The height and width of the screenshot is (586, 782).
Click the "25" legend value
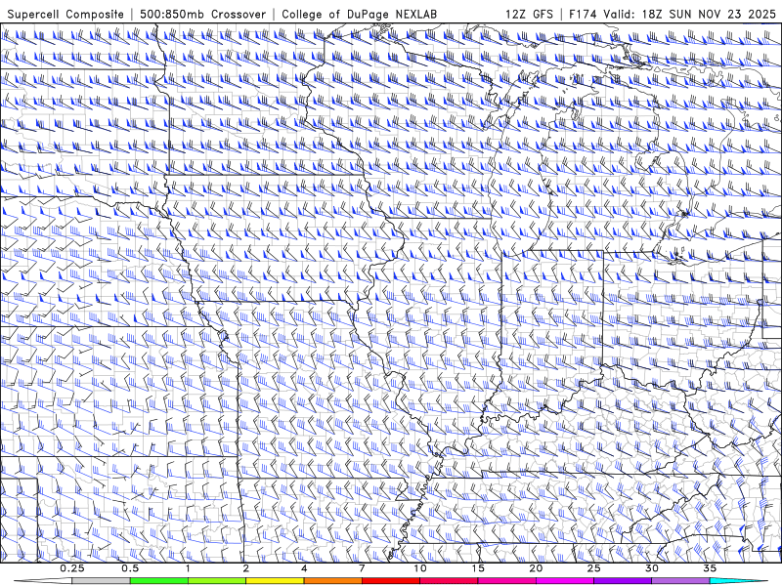tap(593, 568)
